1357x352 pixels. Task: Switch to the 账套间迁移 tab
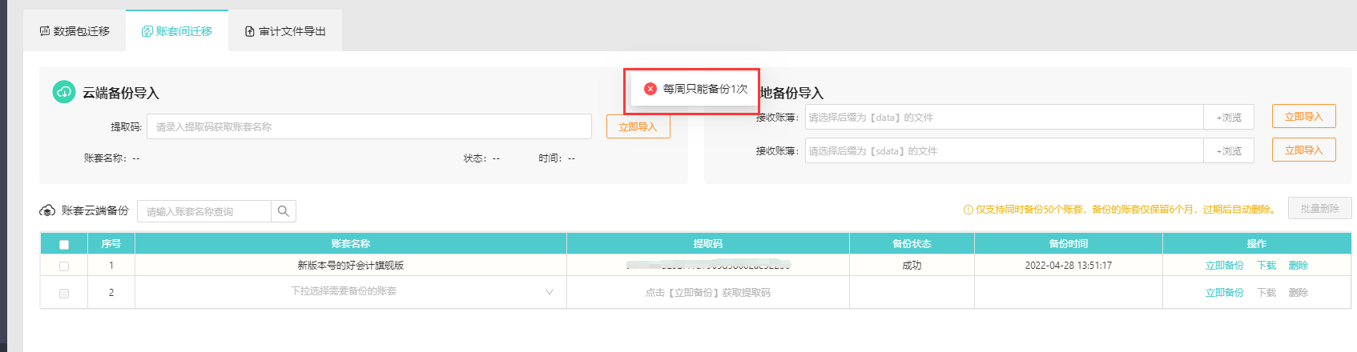click(177, 31)
